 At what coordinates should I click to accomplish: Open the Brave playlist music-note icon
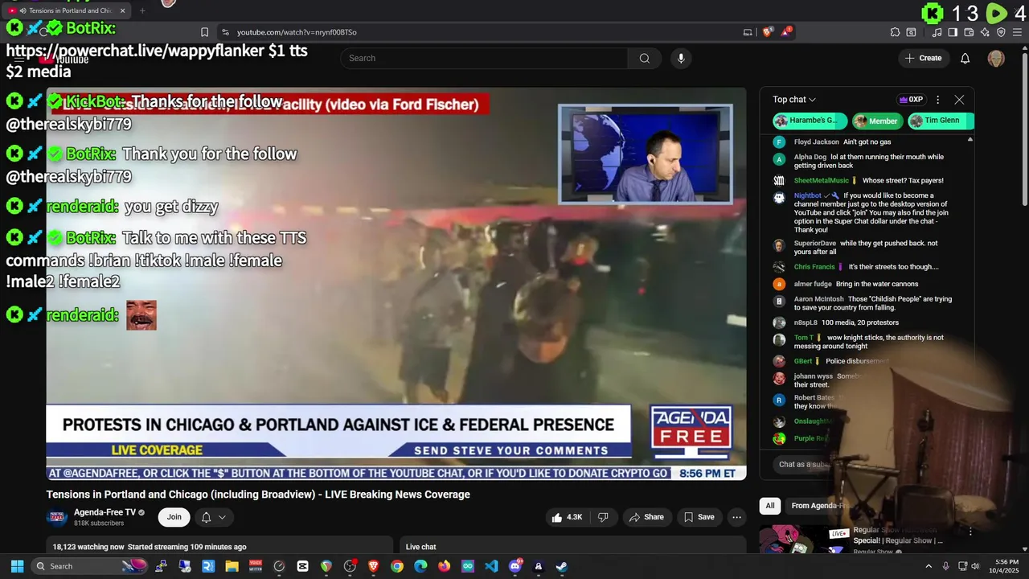(937, 32)
